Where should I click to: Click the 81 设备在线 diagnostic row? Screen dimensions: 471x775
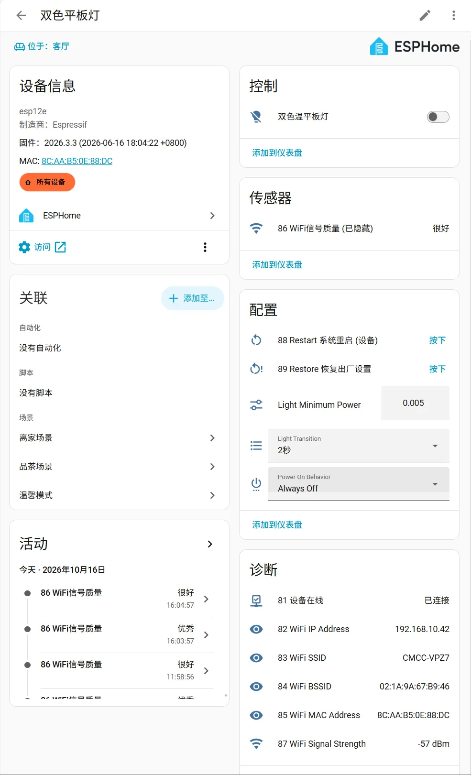click(349, 600)
